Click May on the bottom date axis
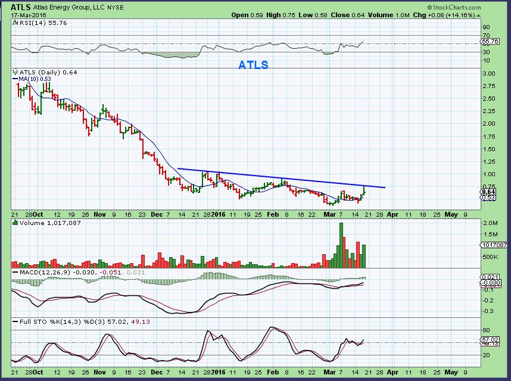Viewport: 511px width, 381px height. pos(451,372)
